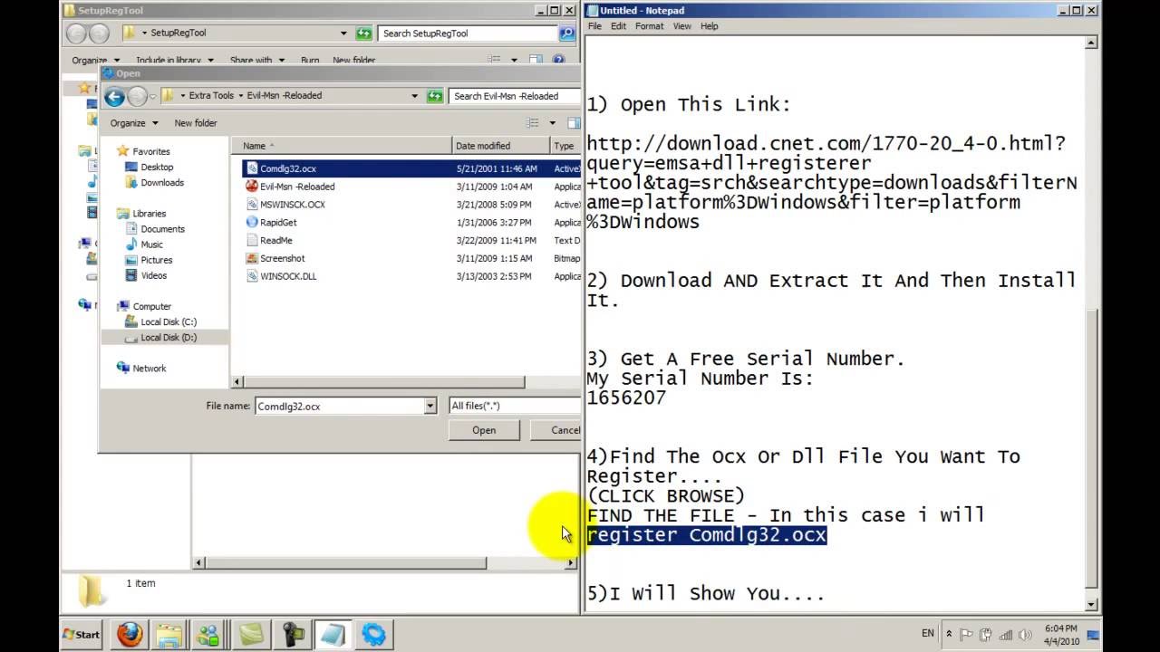Select Pictures under Libraries
The height and width of the screenshot is (652, 1160).
tap(148, 260)
